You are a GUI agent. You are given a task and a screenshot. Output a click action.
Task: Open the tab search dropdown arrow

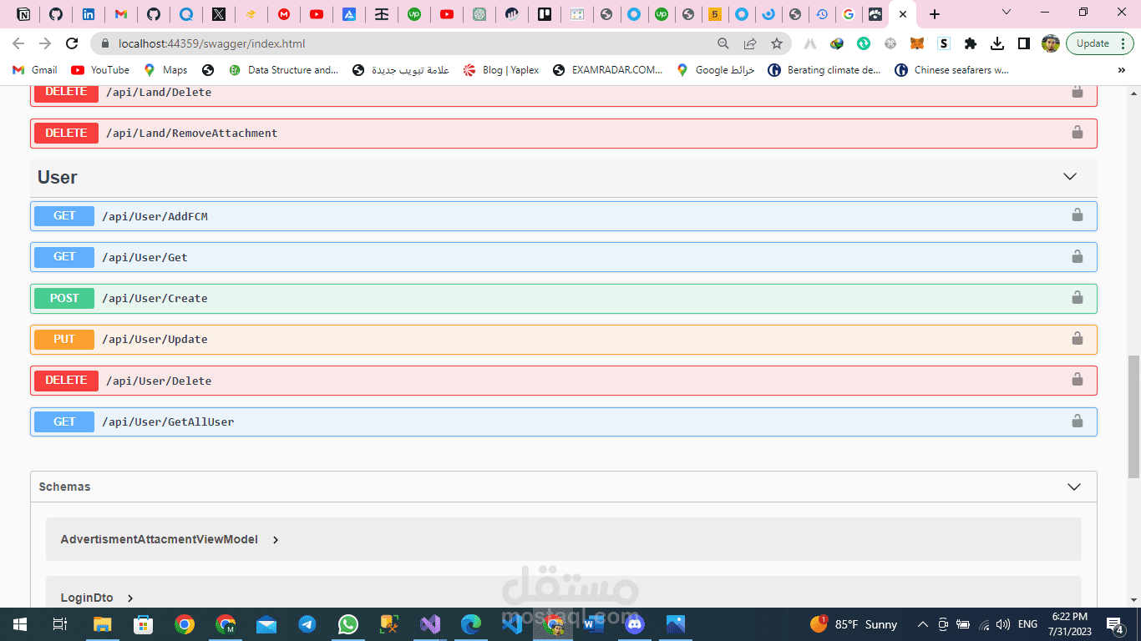pos(1007,12)
